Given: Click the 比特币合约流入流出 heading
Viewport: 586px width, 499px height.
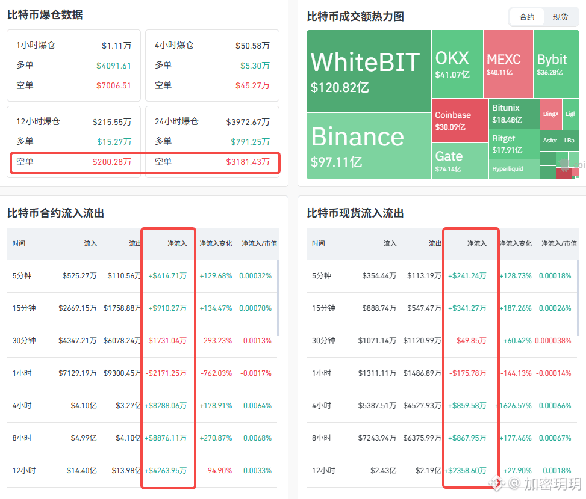Looking at the screenshot, I should point(55,213).
